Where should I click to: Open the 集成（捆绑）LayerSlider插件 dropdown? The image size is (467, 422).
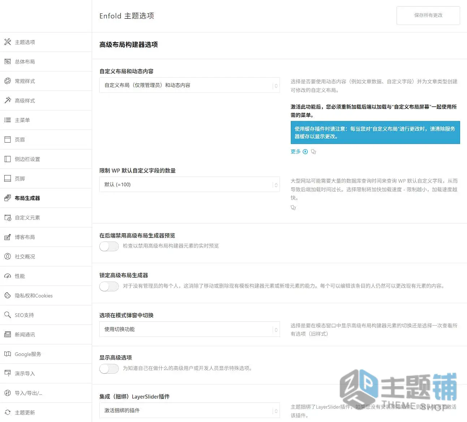pyautogui.click(x=190, y=410)
